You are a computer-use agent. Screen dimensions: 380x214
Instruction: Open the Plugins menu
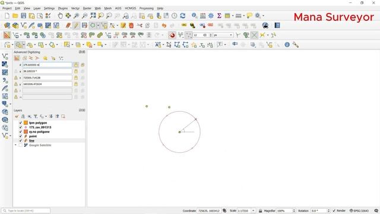point(63,8)
